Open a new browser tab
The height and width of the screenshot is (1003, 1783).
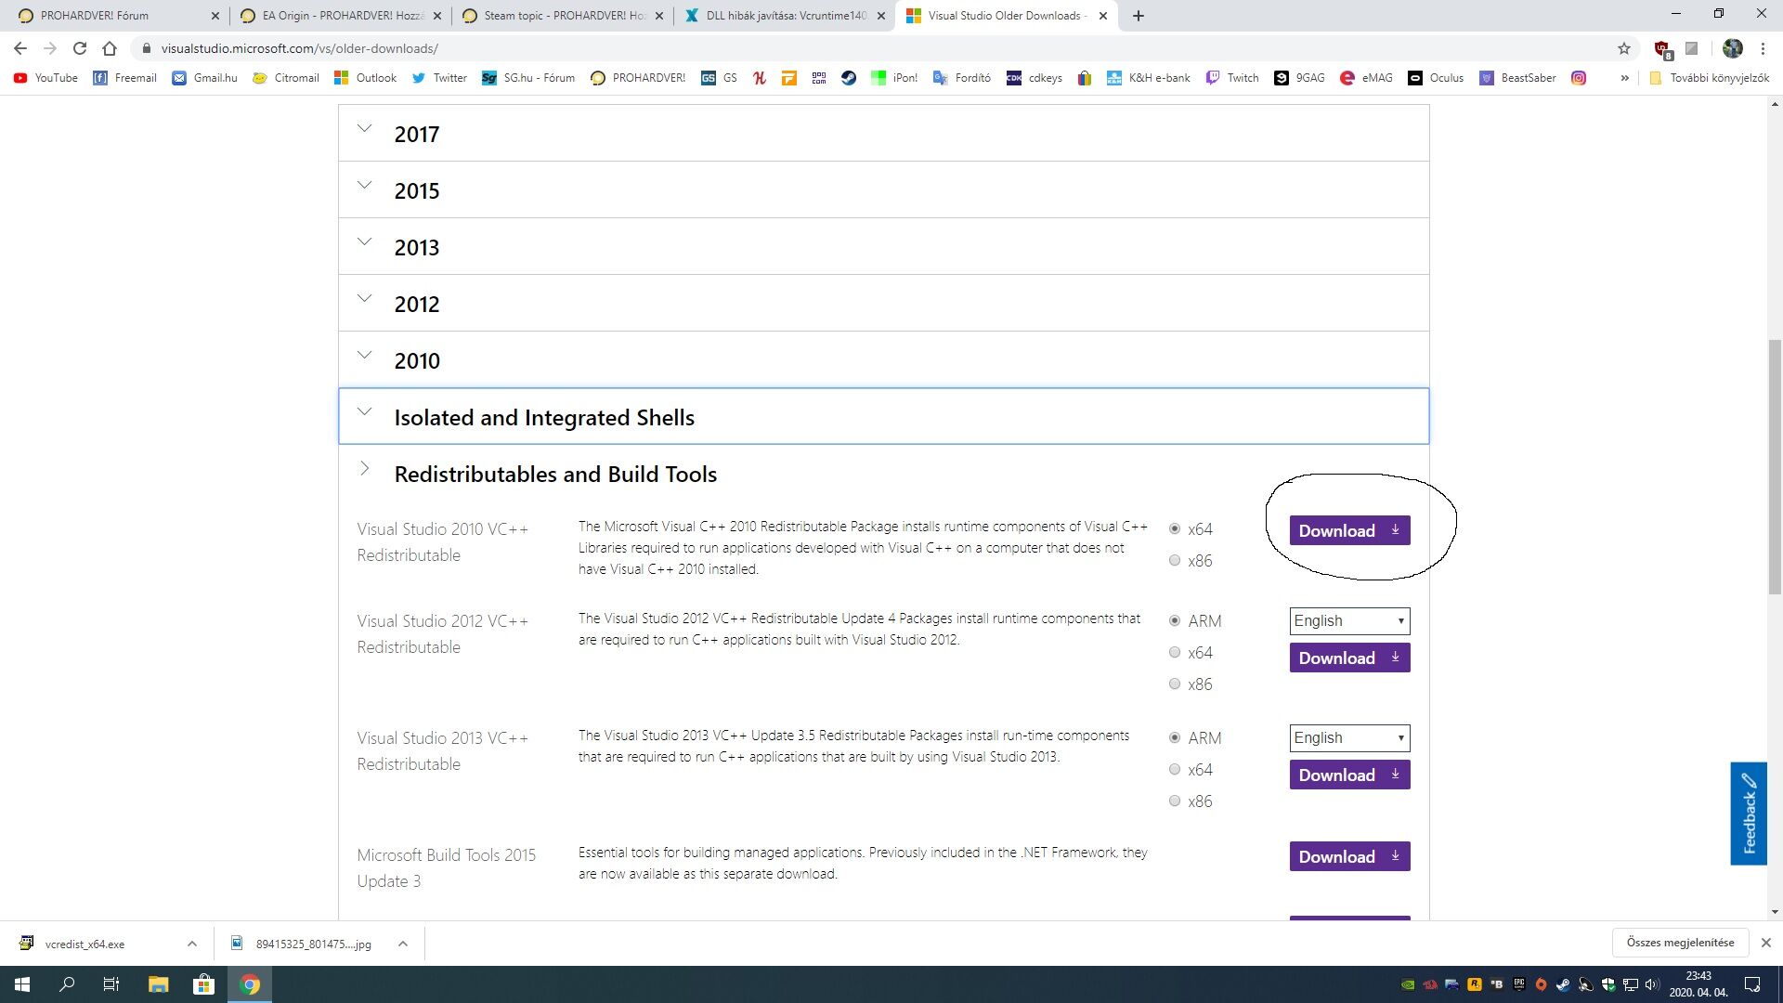point(1139,16)
